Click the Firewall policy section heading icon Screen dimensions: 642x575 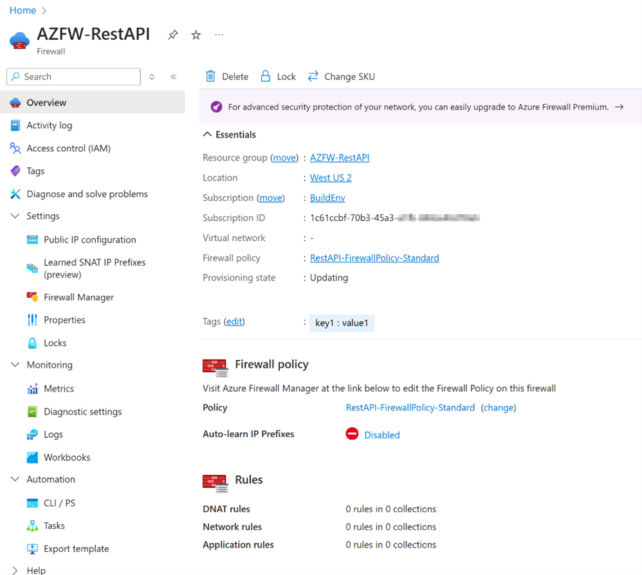coord(216,367)
